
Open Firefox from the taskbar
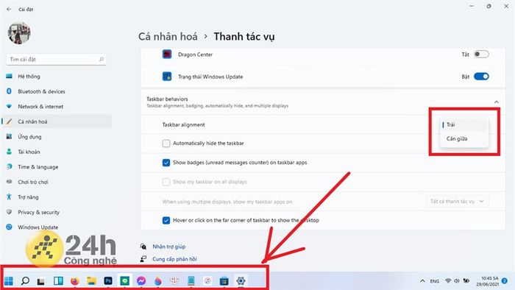[75, 281]
